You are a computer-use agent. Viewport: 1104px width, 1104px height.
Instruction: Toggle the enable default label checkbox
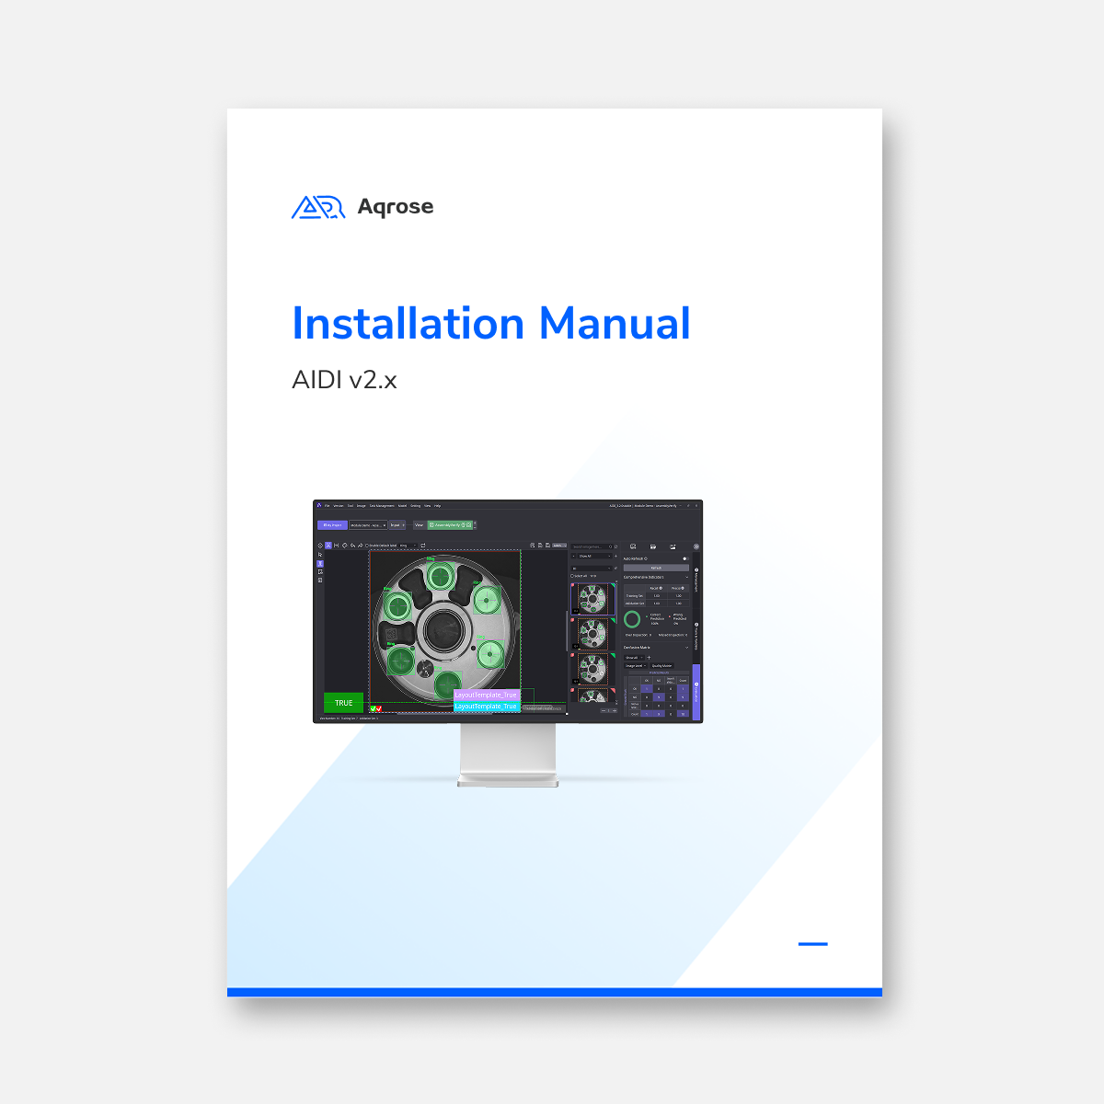pos(367,546)
